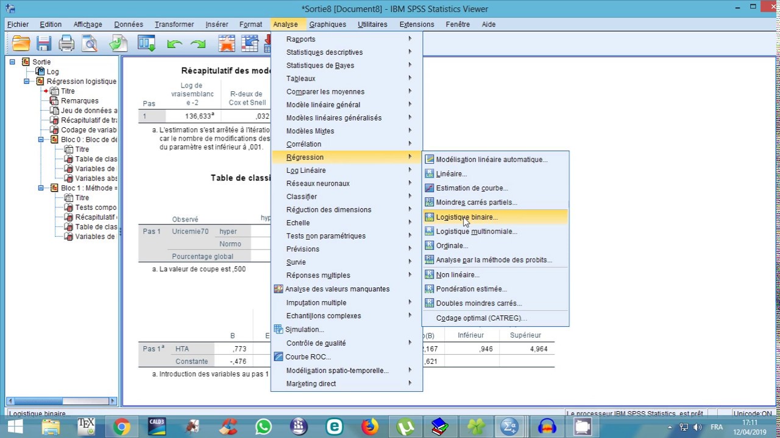Screen dimensions: 780x438
Task: Select Logistique binaire from Régression submenu
Action: (495, 217)
